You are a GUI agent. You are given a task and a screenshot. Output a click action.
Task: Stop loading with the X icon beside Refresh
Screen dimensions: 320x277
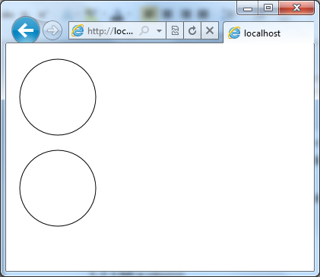coord(210,30)
